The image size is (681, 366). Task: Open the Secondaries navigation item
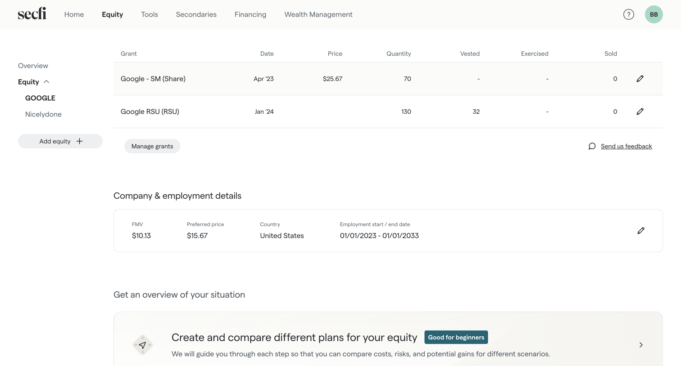click(x=196, y=14)
